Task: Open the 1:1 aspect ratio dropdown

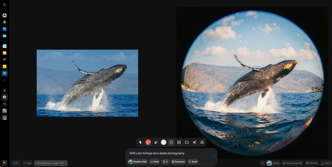Action: (x=165, y=161)
